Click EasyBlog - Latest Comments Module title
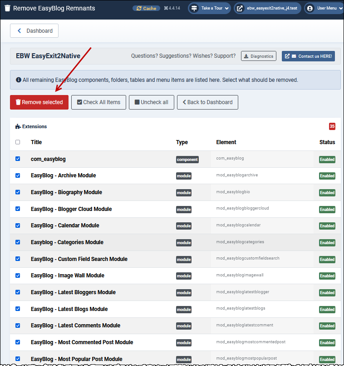The image size is (344, 366). [75, 326]
